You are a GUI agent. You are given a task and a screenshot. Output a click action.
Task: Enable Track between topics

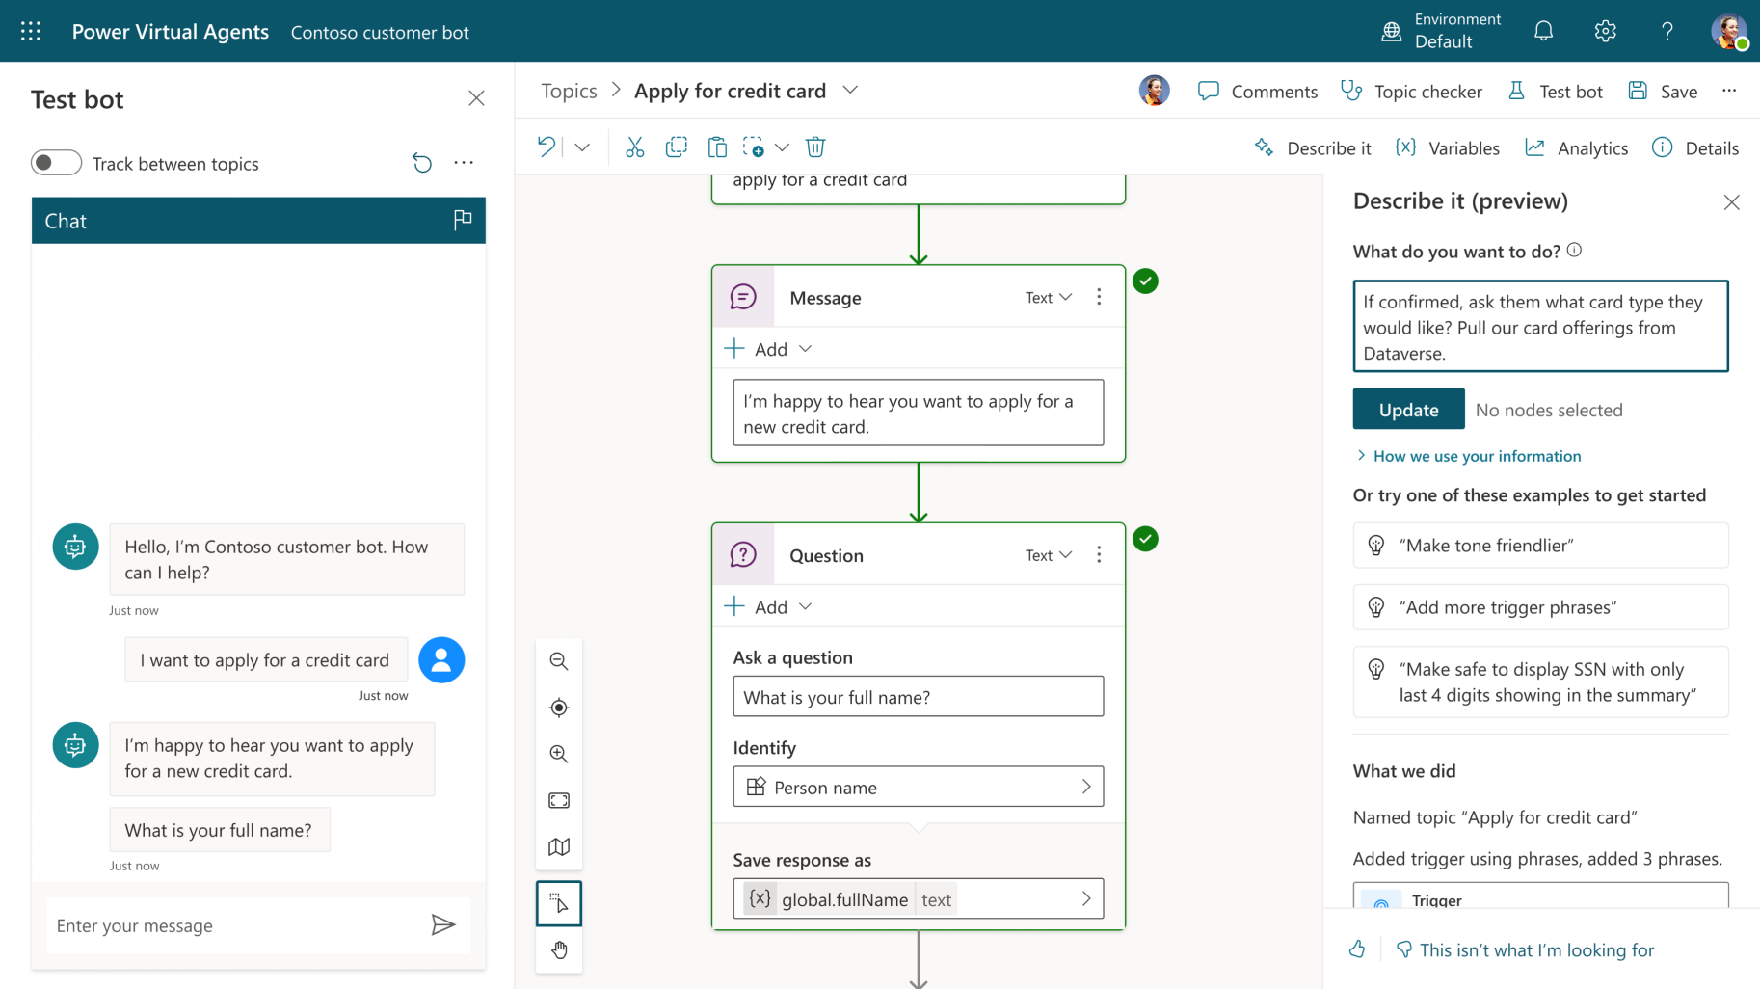click(56, 162)
